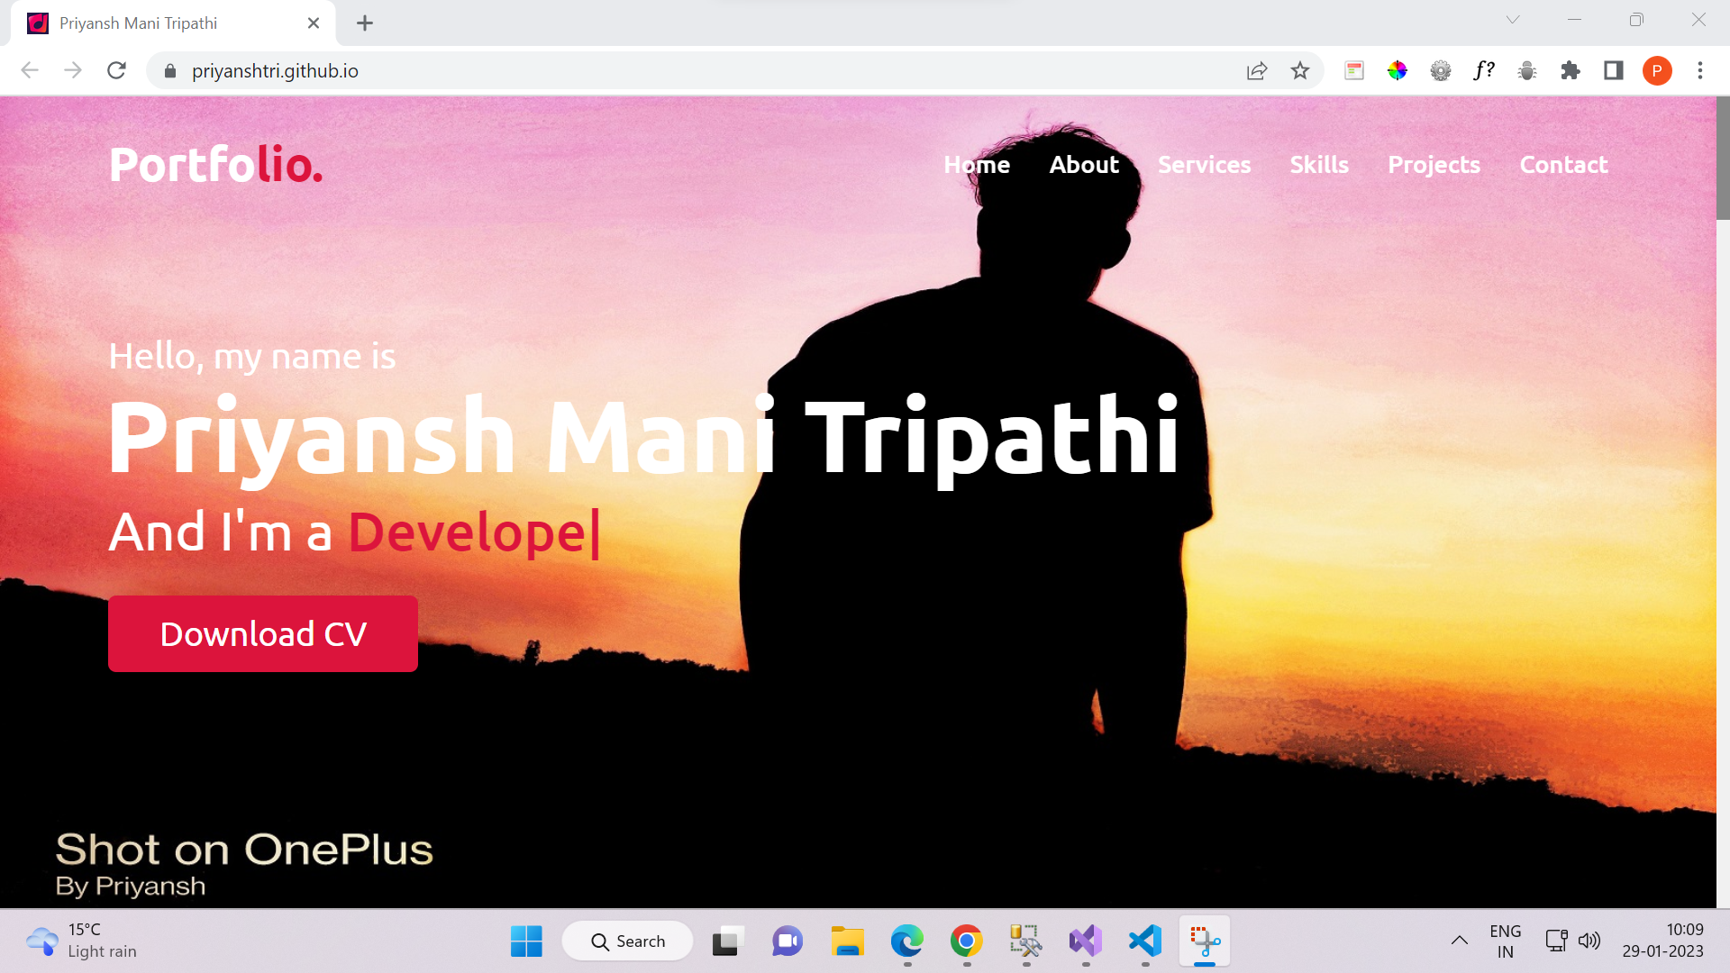
Task: Open the Extensions puzzle piece menu
Action: pyautogui.click(x=1571, y=70)
